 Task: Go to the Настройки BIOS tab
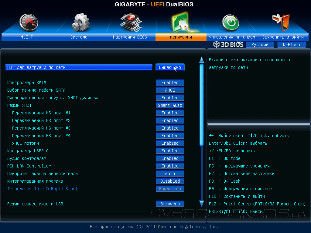pos(130,37)
